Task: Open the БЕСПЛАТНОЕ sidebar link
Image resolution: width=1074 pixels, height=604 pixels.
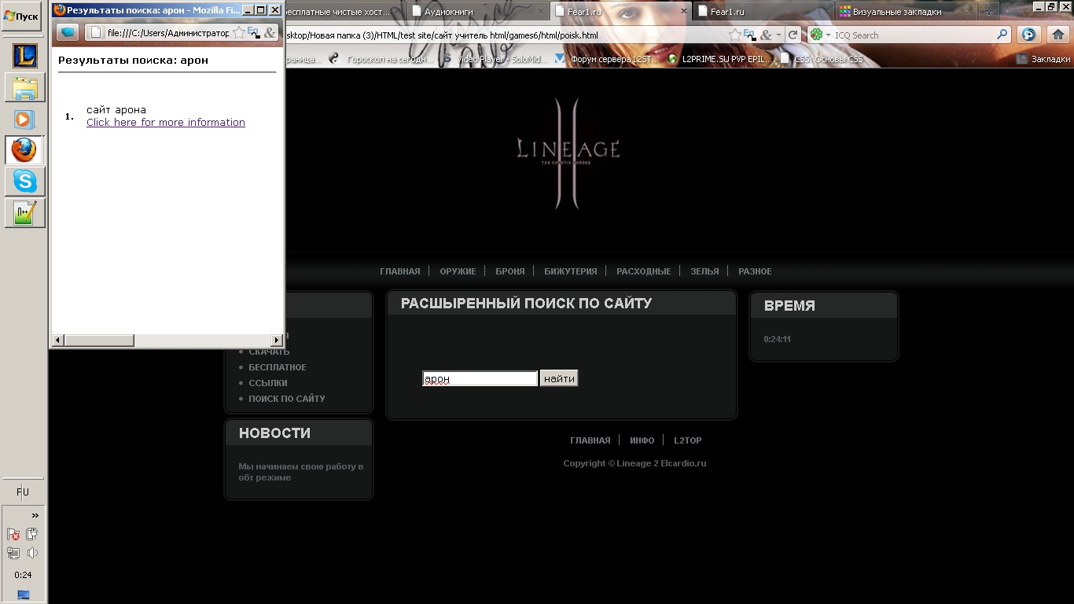Action: click(x=278, y=367)
